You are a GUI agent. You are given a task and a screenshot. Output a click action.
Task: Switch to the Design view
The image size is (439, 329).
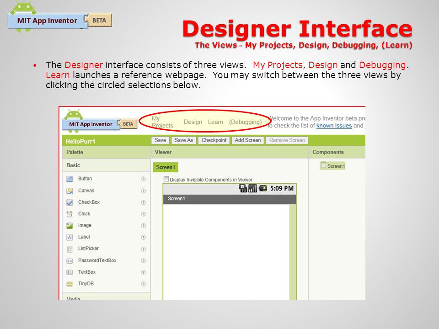click(193, 122)
